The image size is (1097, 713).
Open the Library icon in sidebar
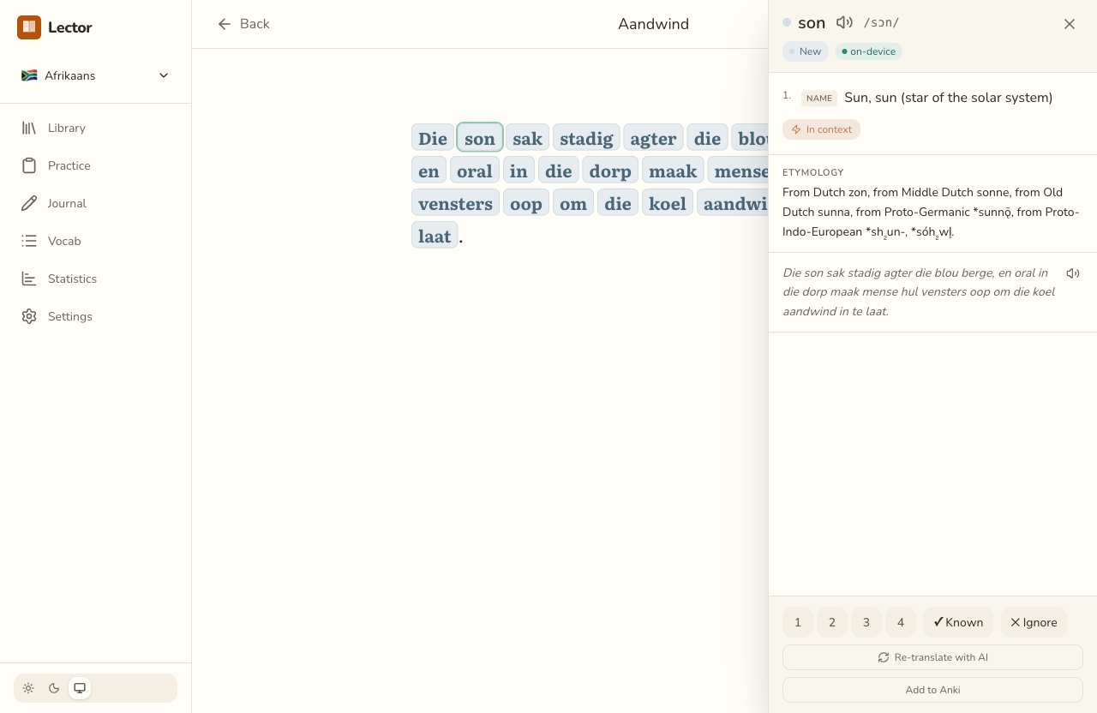click(x=29, y=128)
